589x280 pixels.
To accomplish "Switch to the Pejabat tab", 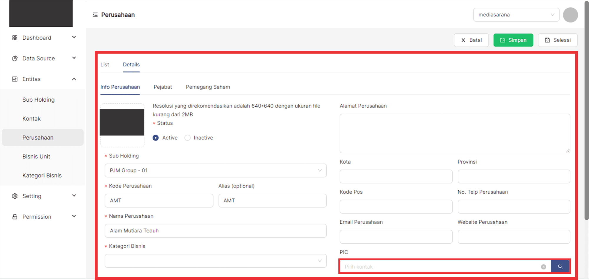I will coord(163,87).
